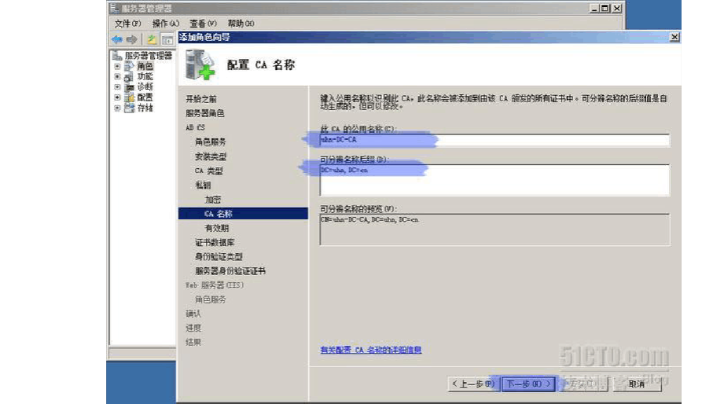The height and width of the screenshot is (404, 702).
Task: Click the up-one-level folder toolbar icon
Action: click(152, 39)
